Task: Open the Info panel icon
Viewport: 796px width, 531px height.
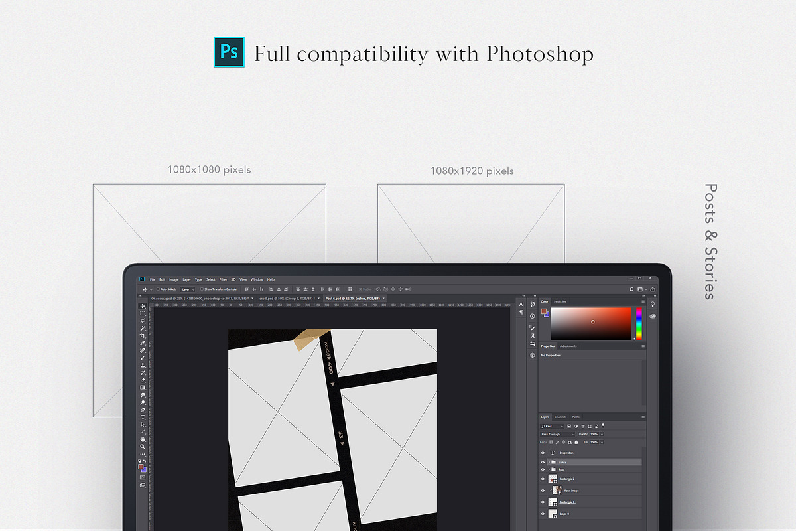Action: (x=533, y=316)
